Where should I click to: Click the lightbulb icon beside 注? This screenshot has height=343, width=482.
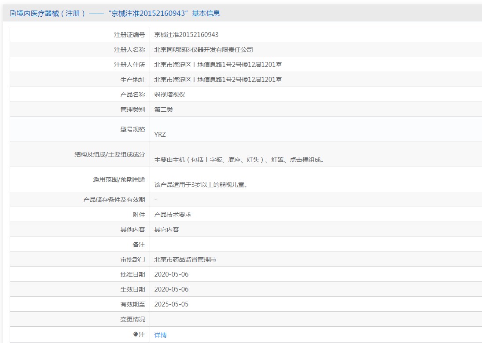click(x=136, y=335)
